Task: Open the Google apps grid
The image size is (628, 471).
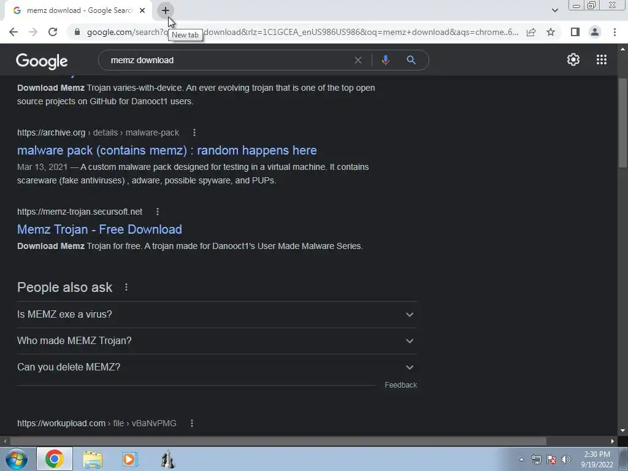Action: tap(602, 59)
